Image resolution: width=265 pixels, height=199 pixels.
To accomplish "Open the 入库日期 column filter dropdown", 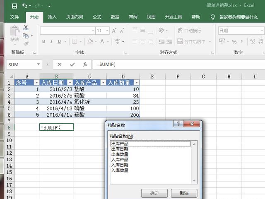I will coord(69,83).
